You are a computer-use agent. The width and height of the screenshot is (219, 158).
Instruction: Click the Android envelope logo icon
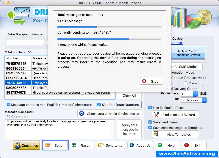coord(19,16)
